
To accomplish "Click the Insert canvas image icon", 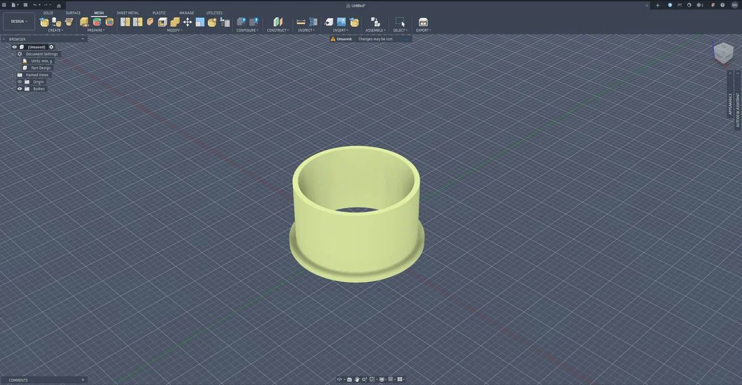I will [x=341, y=22].
